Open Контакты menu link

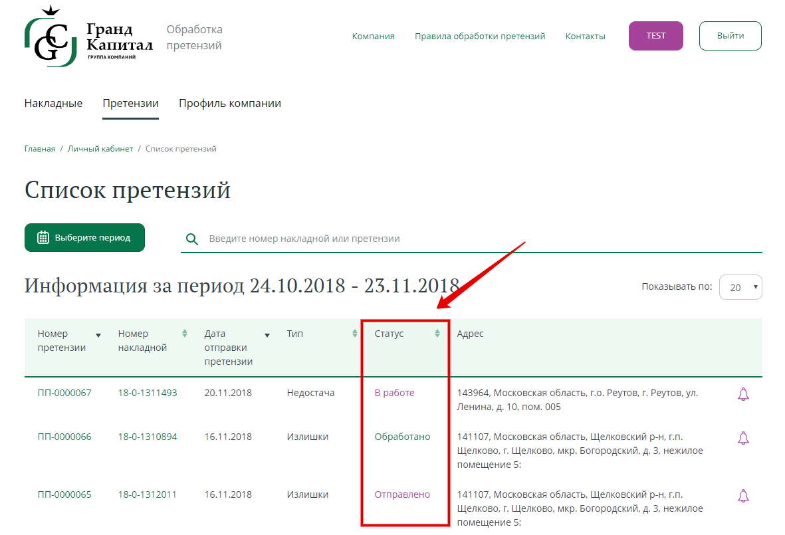pos(585,36)
